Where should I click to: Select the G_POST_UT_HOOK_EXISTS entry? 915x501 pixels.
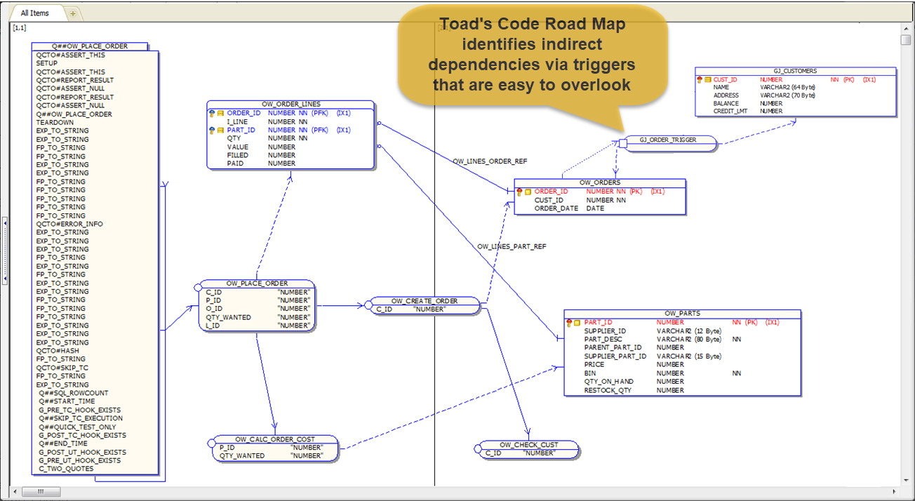pos(83,452)
